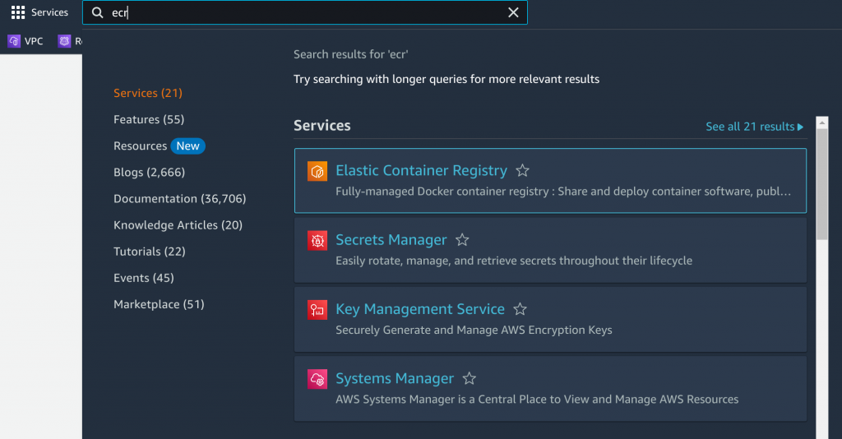The width and height of the screenshot is (842, 439).
Task: Toggle the Secrets Manager favorite star
Action: coord(462,240)
